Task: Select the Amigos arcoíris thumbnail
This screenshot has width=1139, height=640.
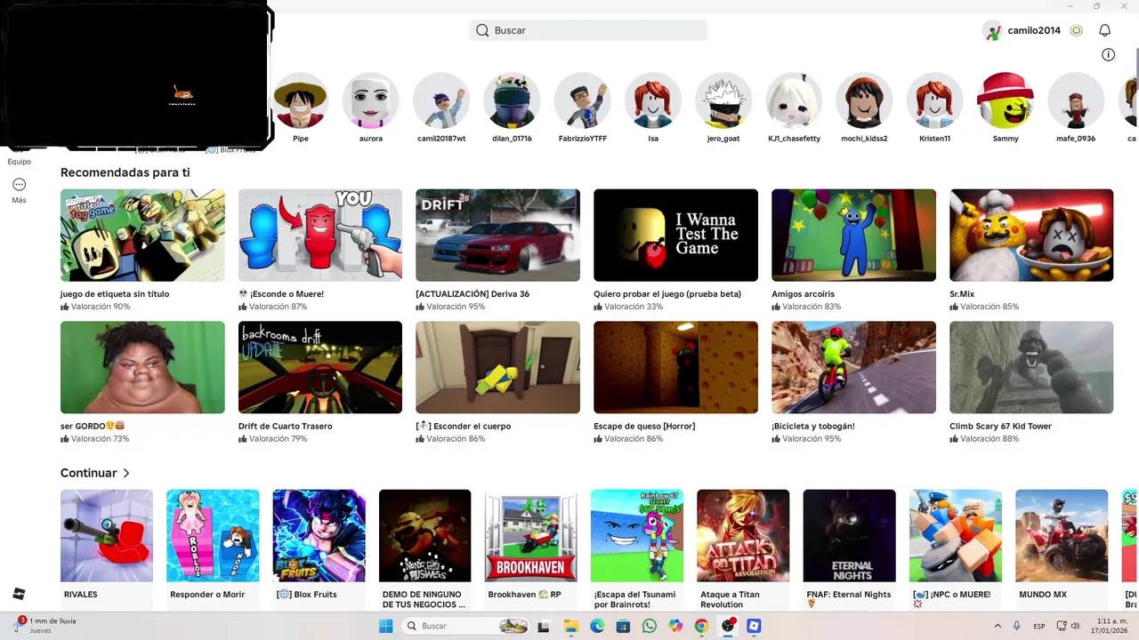Action: [x=854, y=235]
